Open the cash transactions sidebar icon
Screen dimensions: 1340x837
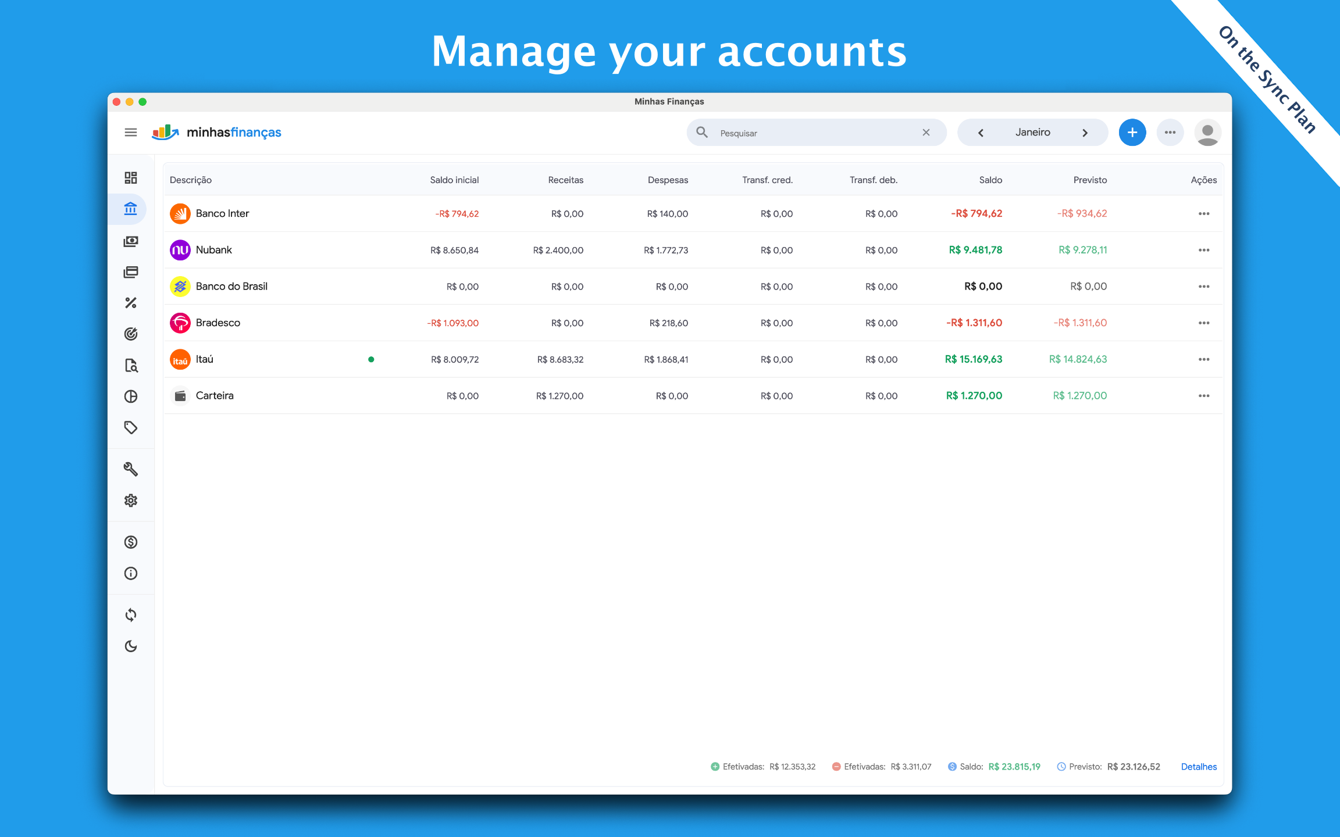(131, 241)
